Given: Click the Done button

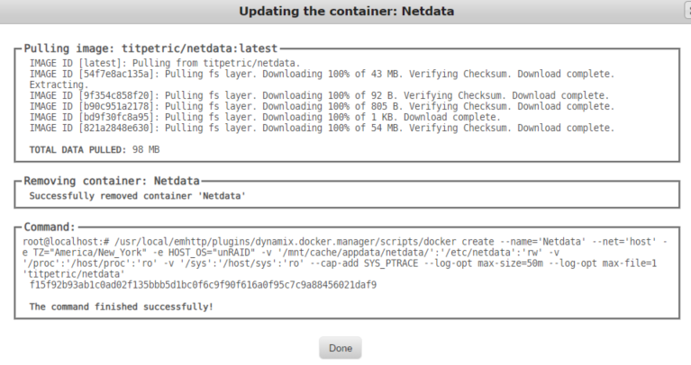Looking at the screenshot, I should tap(341, 348).
